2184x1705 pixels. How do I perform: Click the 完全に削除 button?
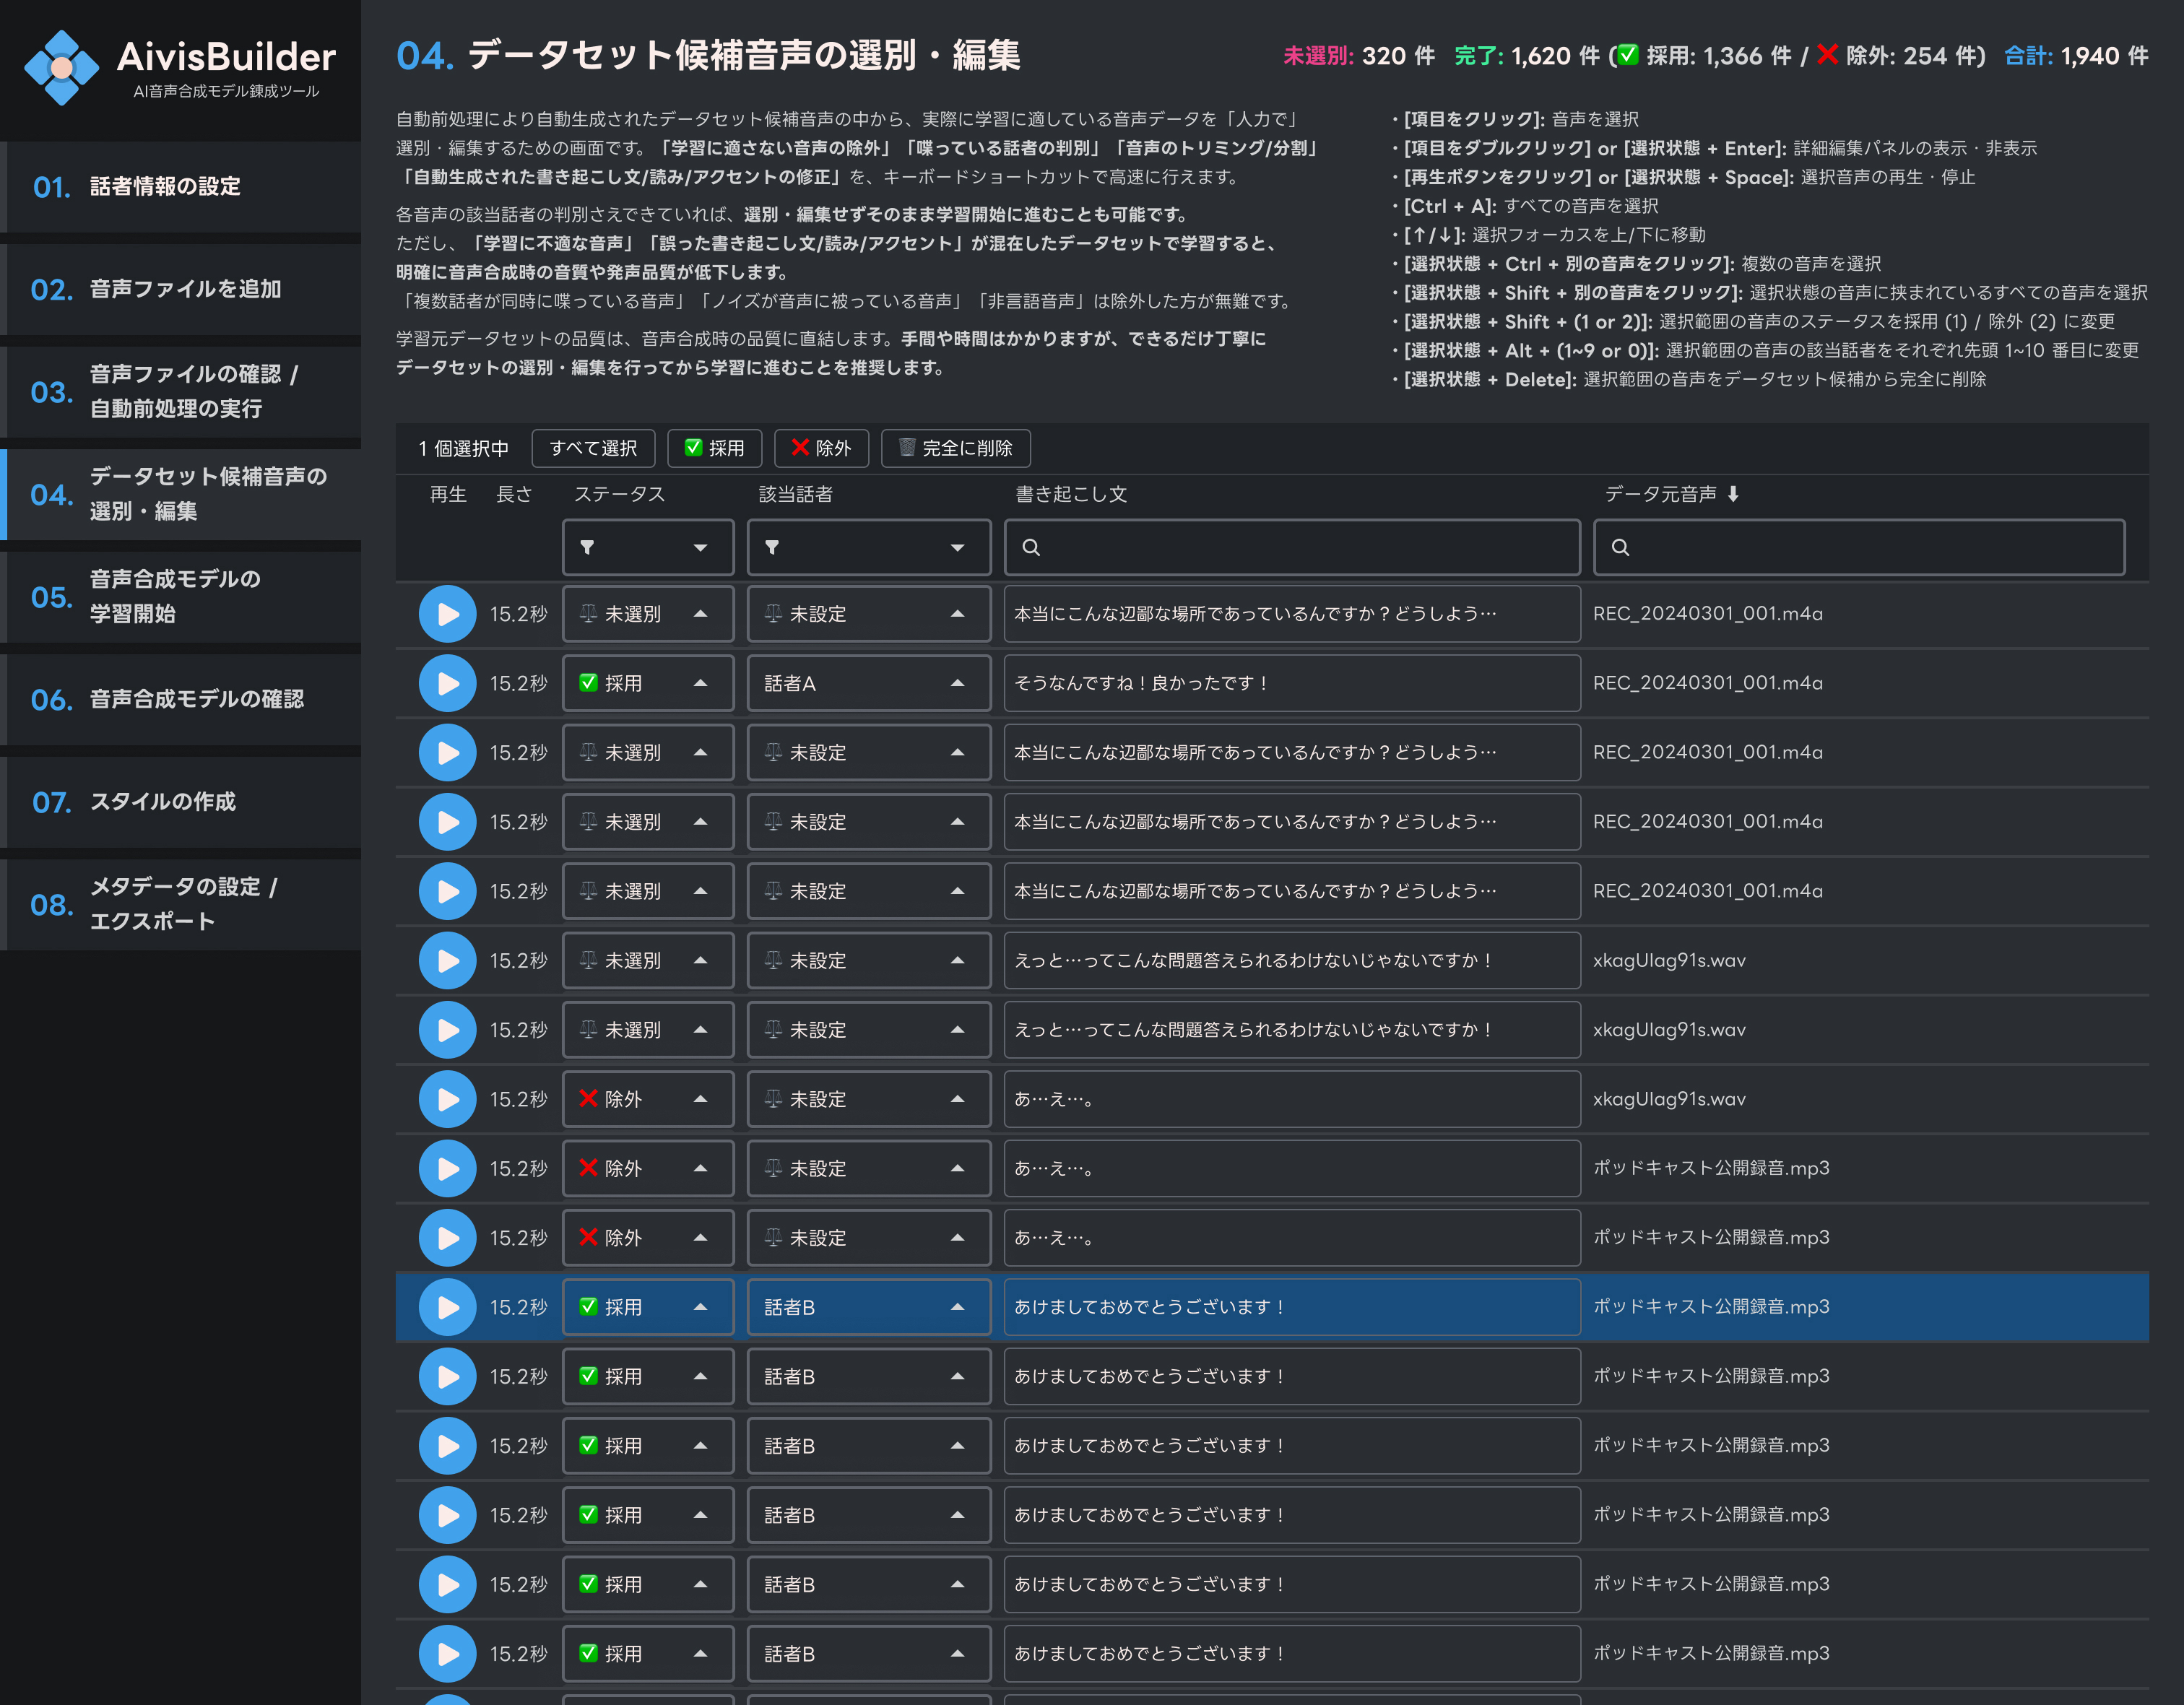[955, 448]
